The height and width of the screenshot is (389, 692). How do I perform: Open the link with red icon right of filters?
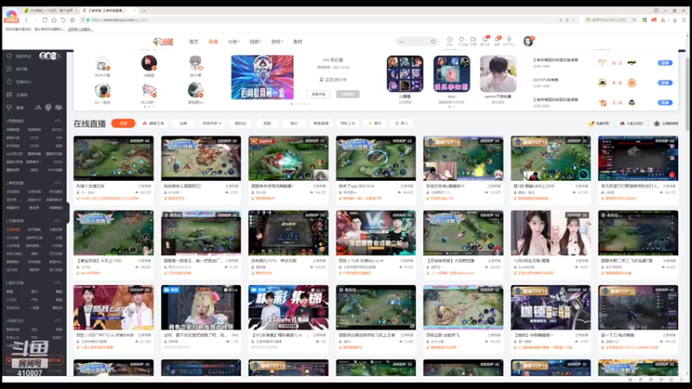coord(631,124)
